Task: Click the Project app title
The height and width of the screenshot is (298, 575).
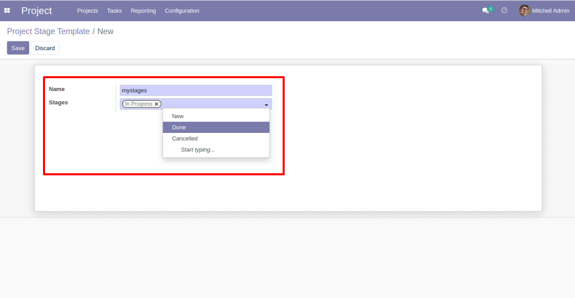Action: coord(36,11)
